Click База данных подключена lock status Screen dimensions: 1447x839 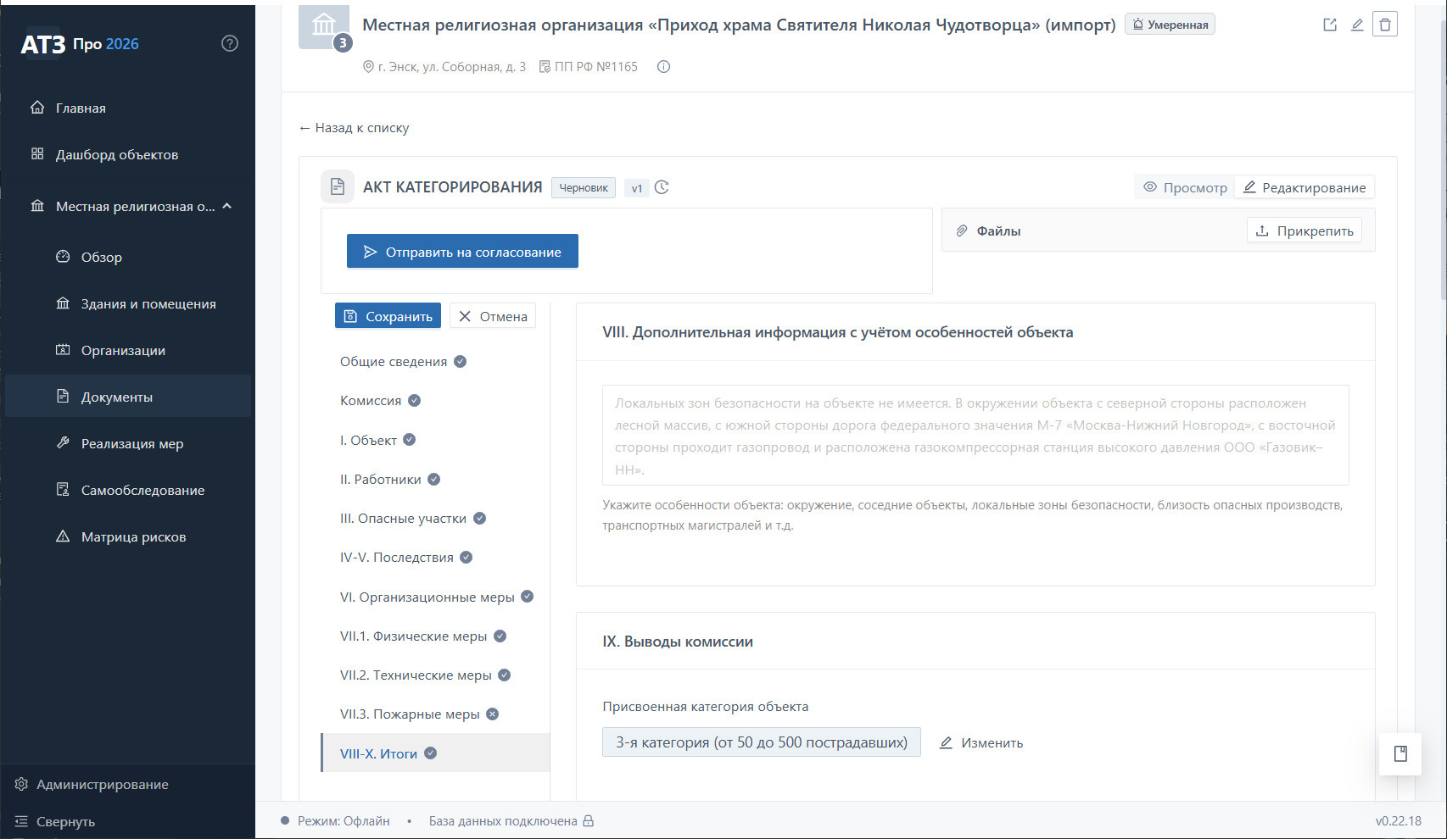coord(511,820)
